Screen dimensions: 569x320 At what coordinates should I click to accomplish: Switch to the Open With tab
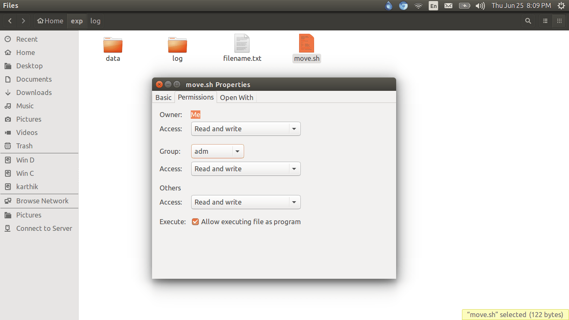pos(237,97)
